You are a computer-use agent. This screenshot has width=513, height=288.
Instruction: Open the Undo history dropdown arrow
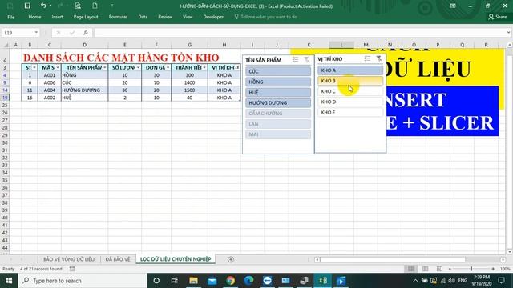(50, 6)
